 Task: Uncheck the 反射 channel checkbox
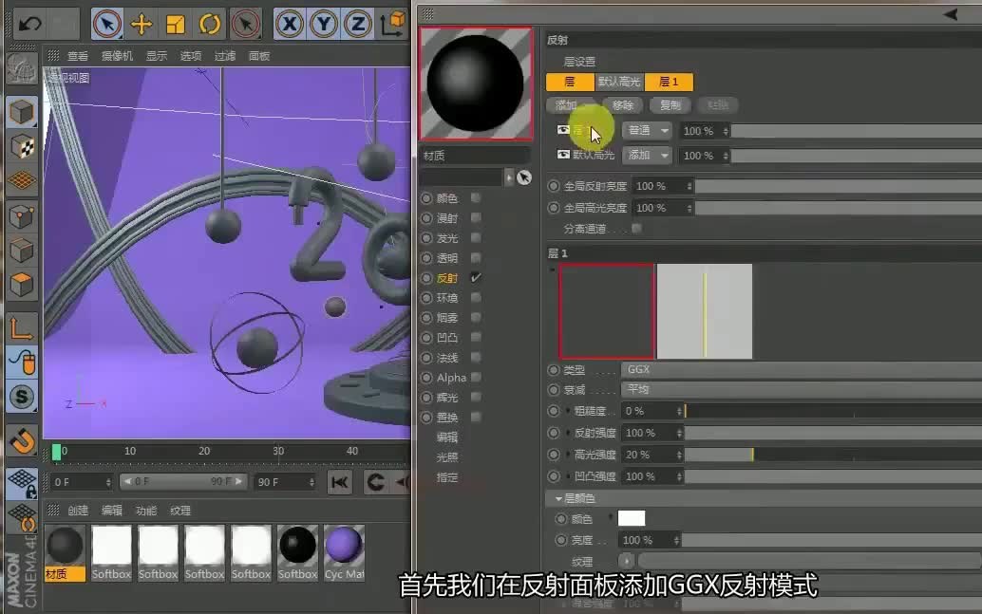coord(476,277)
